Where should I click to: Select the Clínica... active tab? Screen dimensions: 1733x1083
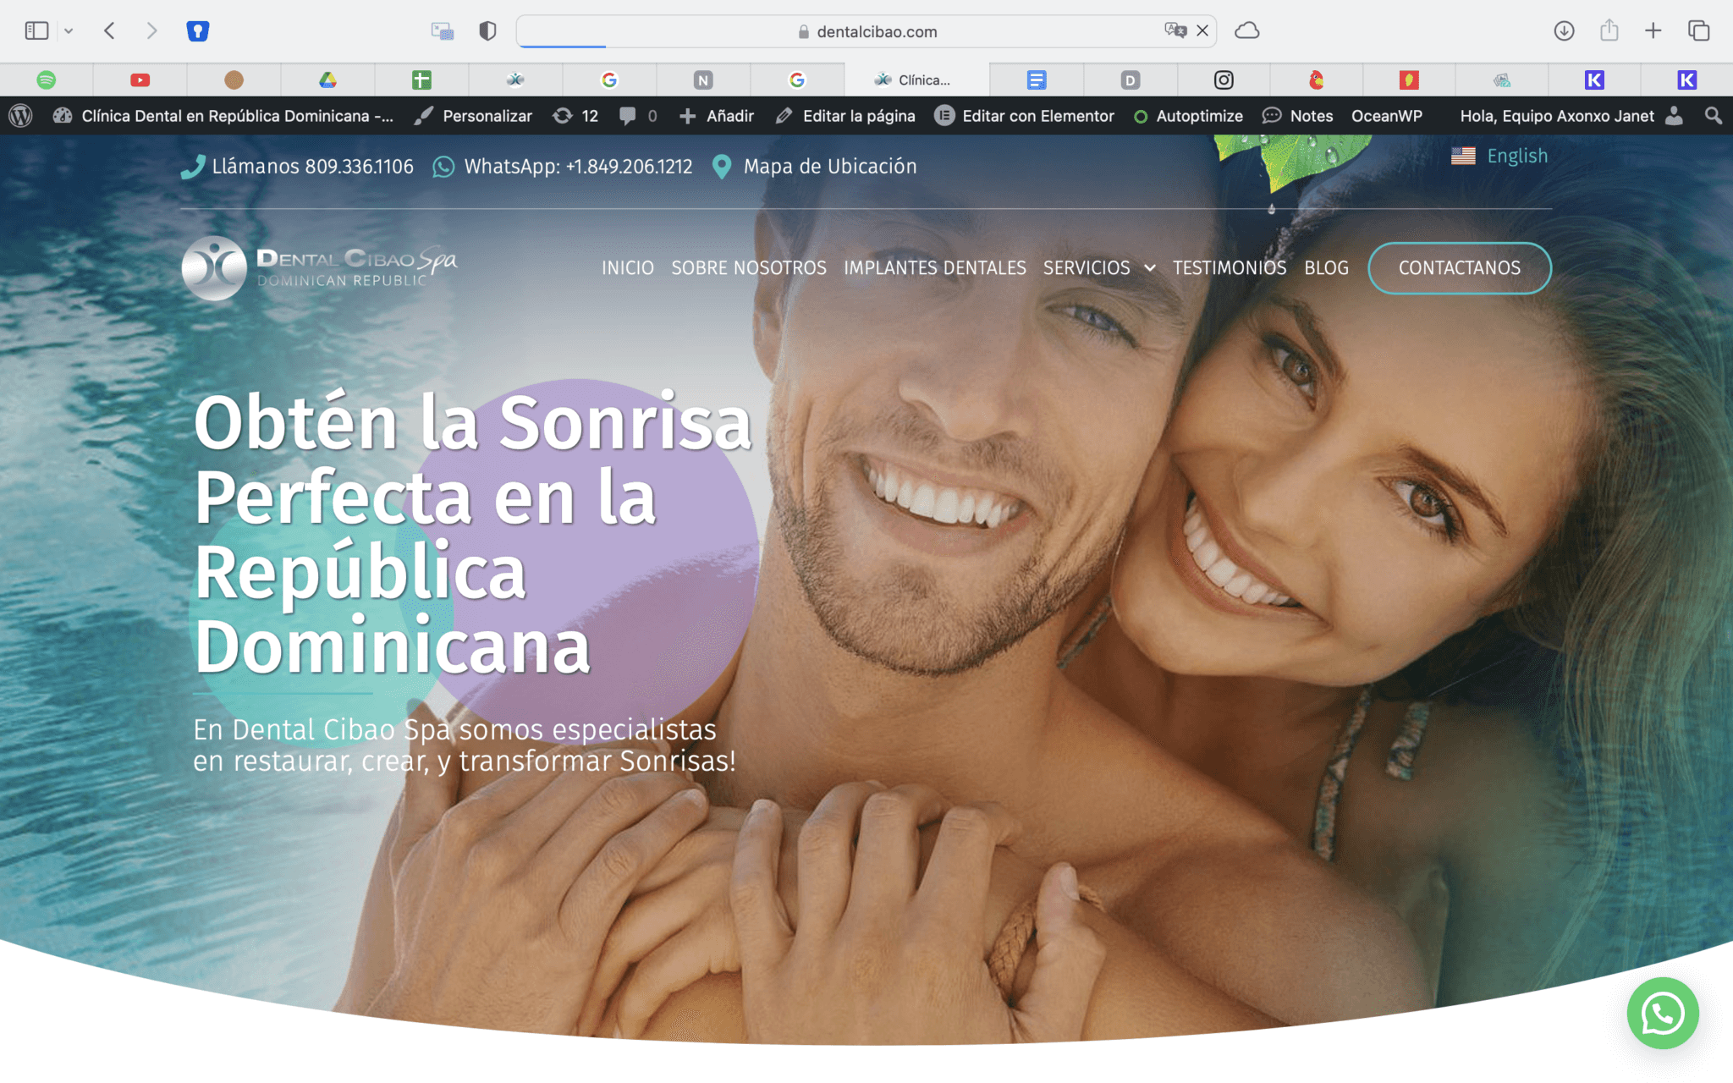(916, 80)
